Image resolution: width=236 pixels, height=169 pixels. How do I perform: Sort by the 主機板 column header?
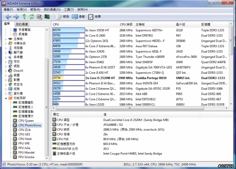(x=154, y=24)
